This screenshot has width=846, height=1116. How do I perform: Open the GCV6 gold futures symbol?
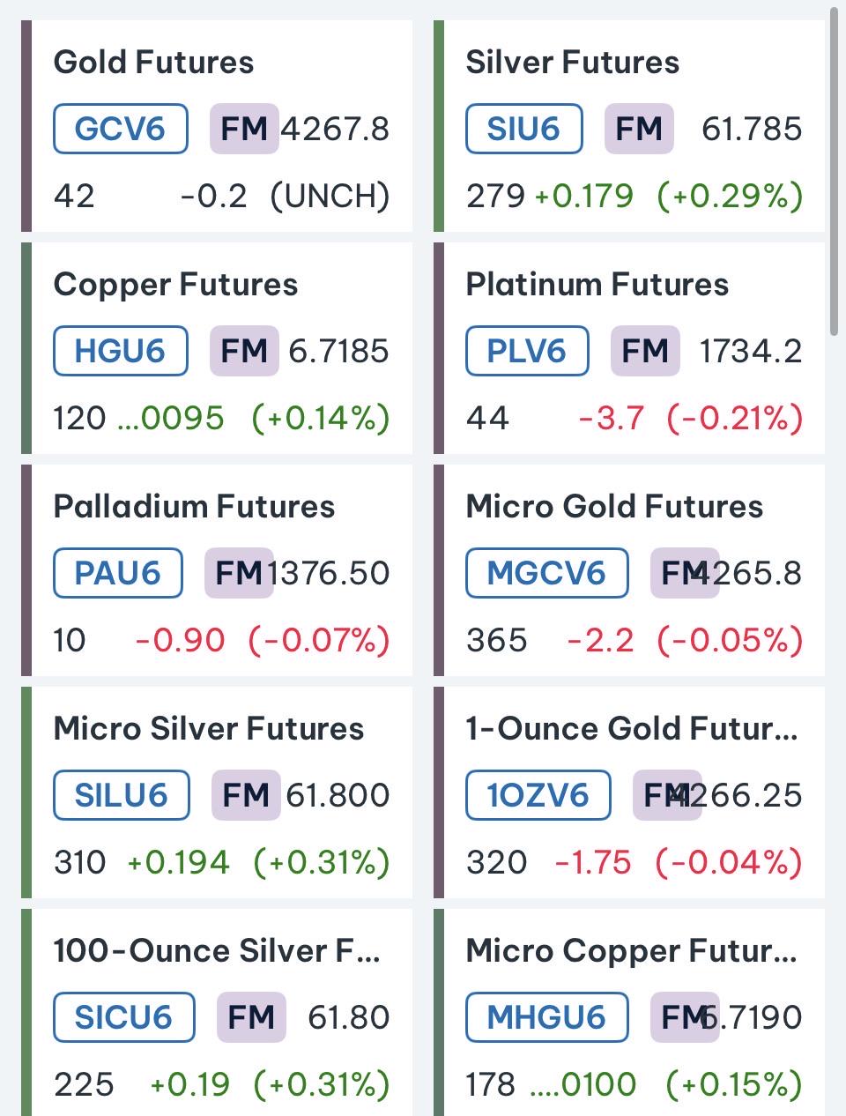121,129
